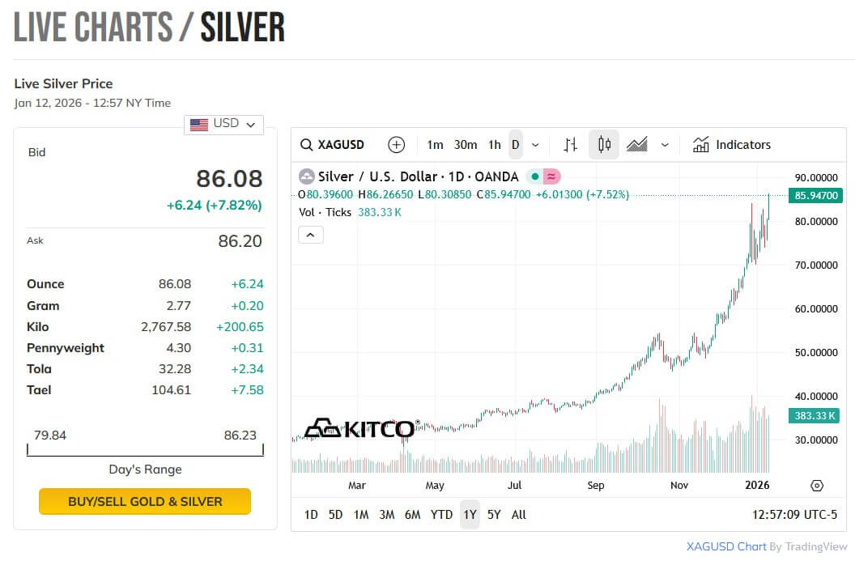The image size is (855, 565).
Task: Select the YTD date range tab
Action: click(x=441, y=515)
